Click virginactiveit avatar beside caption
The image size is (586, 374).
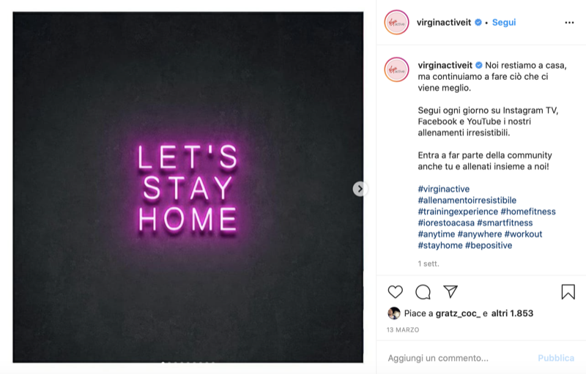pyautogui.click(x=396, y=70)
